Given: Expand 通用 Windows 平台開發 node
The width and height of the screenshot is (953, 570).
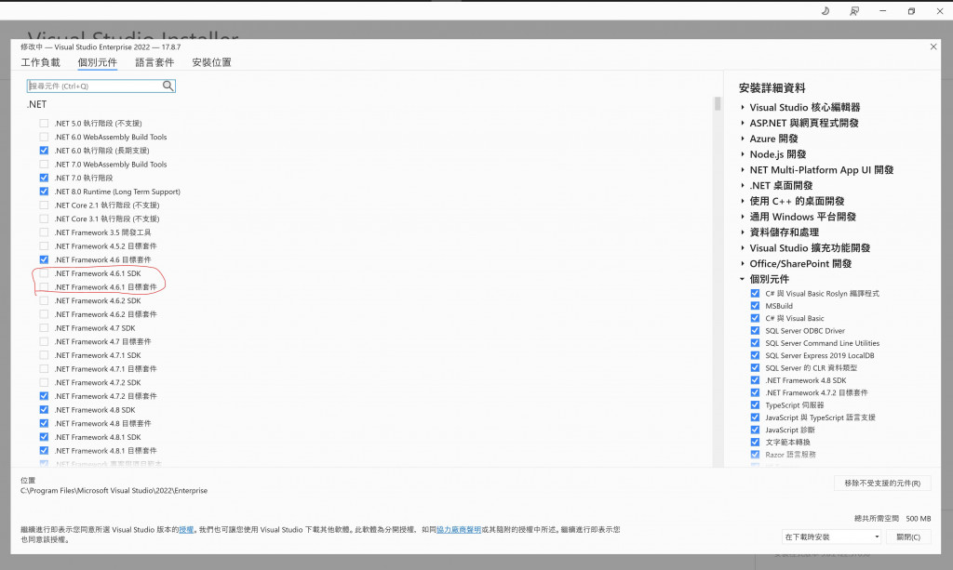Looking at the screenshot, I should (x=743, y=217).
